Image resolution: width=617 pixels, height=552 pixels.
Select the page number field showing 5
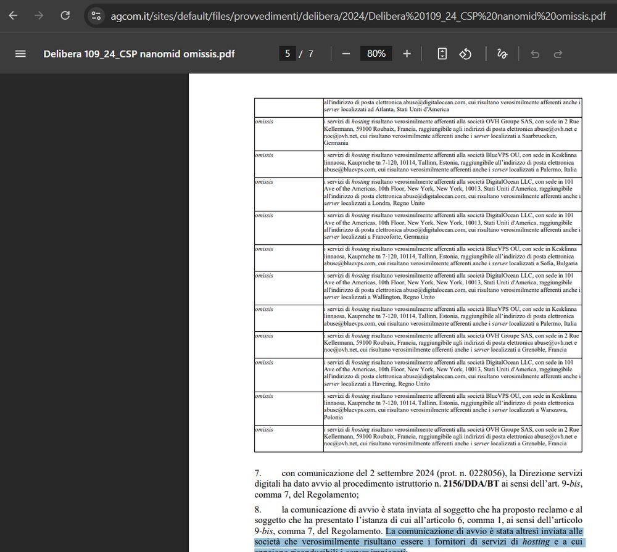tap(287, 54)
